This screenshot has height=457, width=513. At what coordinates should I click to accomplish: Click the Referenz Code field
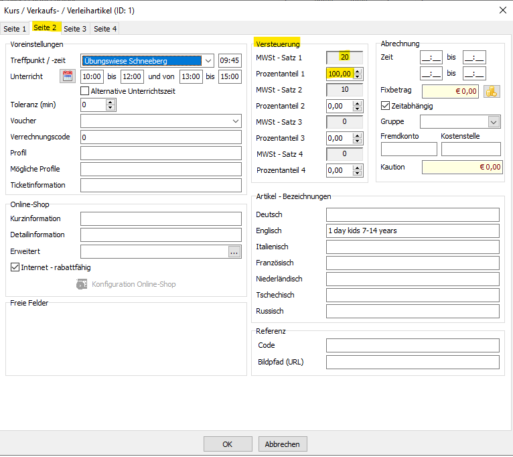[413, 345]
